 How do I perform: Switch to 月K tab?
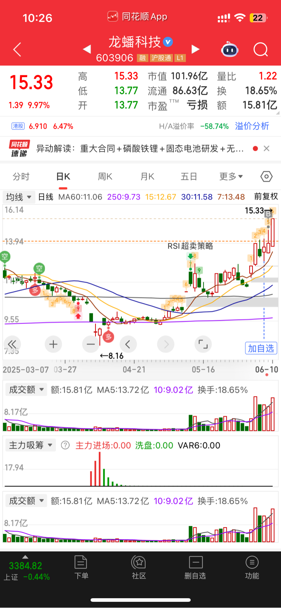147,177
